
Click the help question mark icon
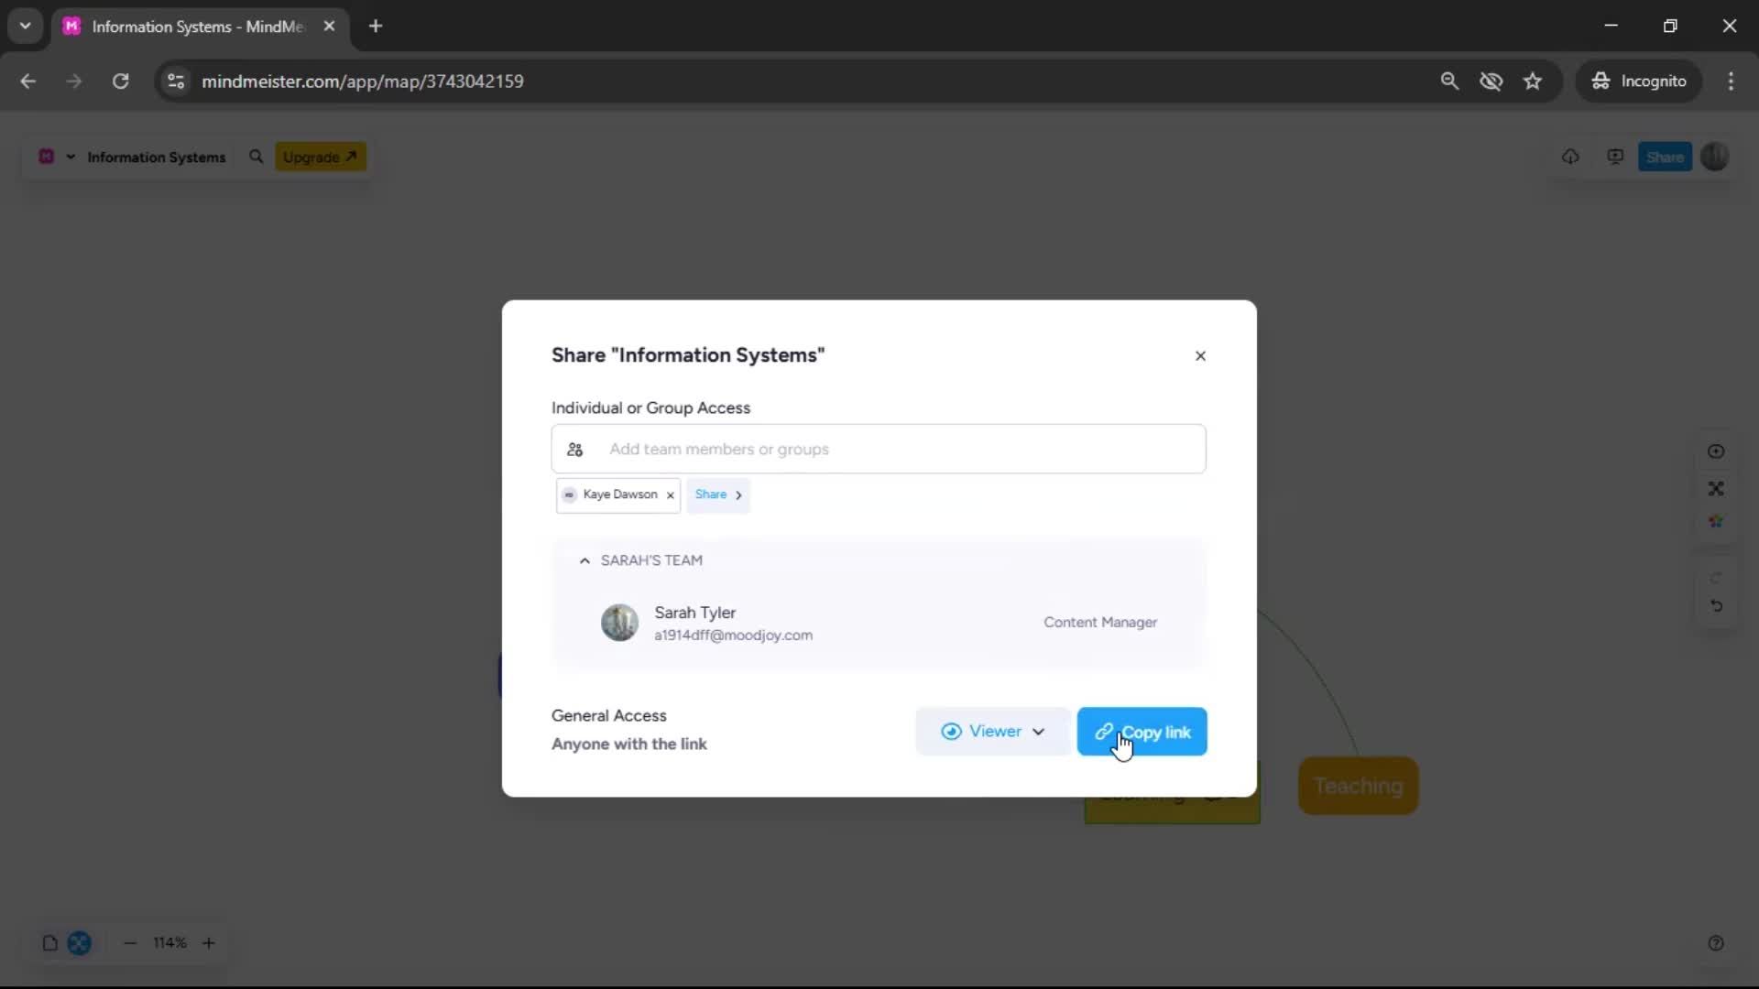pyautogui.click(x=1716, y=943)
